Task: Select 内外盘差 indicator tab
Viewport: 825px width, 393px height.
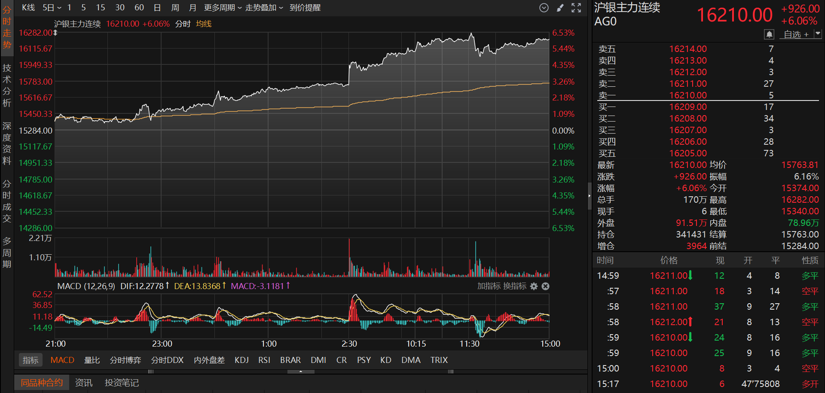Action: click(209, 360)
